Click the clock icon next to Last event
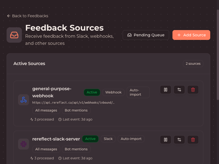Viewport: 219px width, 164px height. click(x=60, y=119)
